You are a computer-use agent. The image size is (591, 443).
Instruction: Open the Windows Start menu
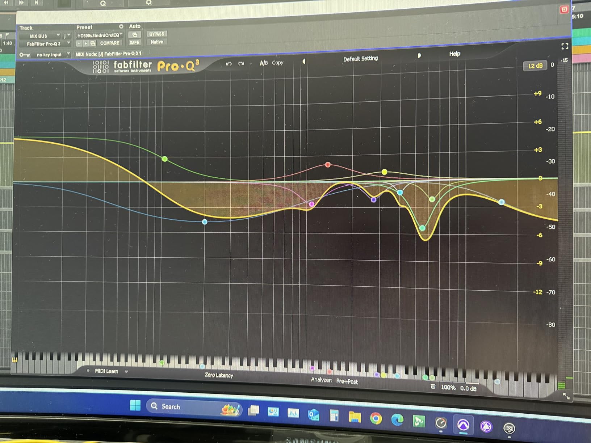(x=135, y=405)
